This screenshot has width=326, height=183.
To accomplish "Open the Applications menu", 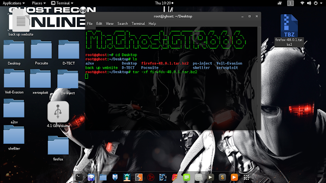I will (14, 3).
